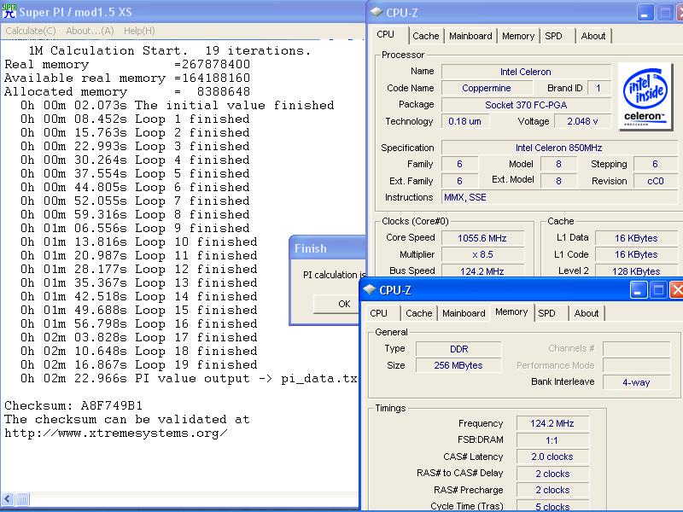
Task: Click the Code Name value 'Coppermine'
Action: pyautogui.click(x=487, y=88)
